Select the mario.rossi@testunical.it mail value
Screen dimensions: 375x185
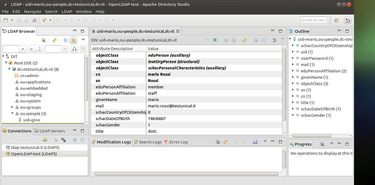tap(172, 106)
